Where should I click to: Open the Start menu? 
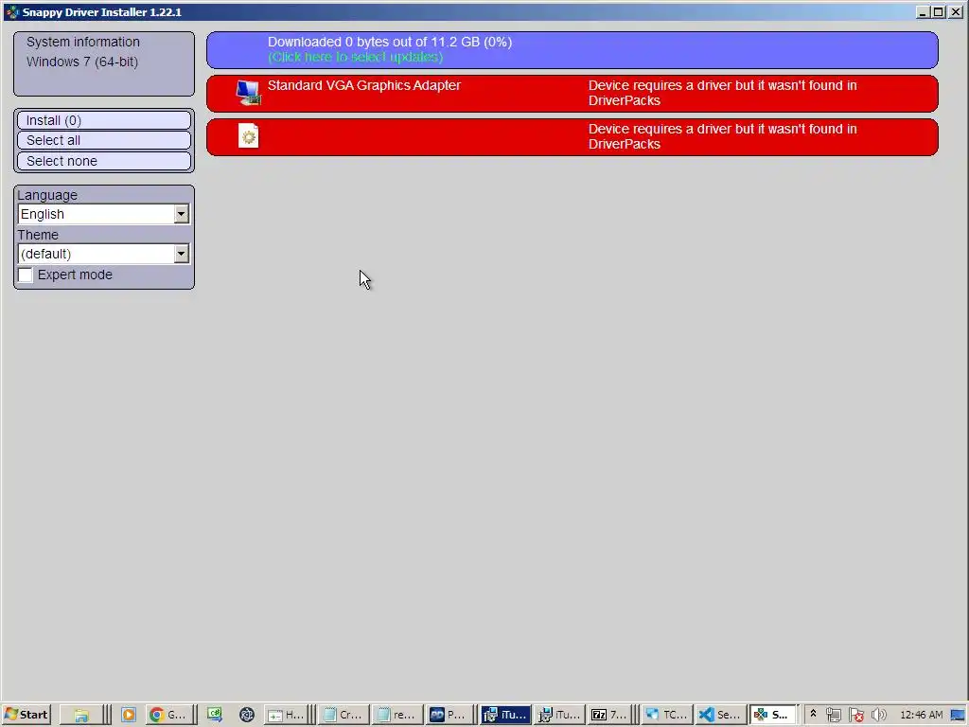click(26, 715)
